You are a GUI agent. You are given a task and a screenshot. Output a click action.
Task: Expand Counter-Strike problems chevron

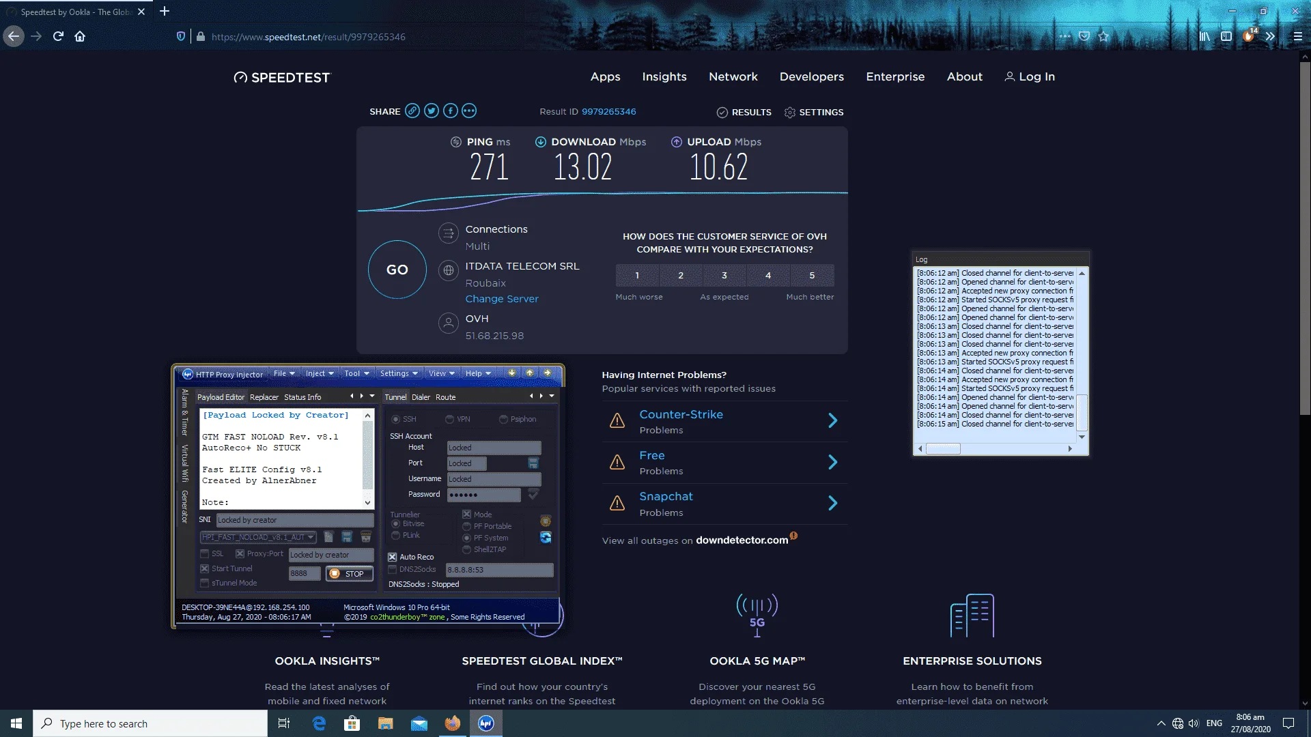[832, 421]
